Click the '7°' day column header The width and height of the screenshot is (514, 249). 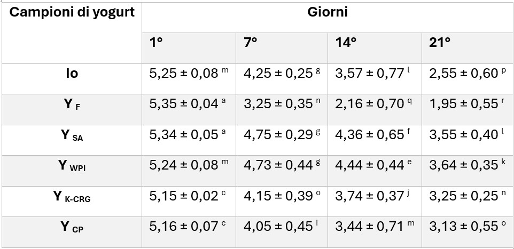(282, 48)
